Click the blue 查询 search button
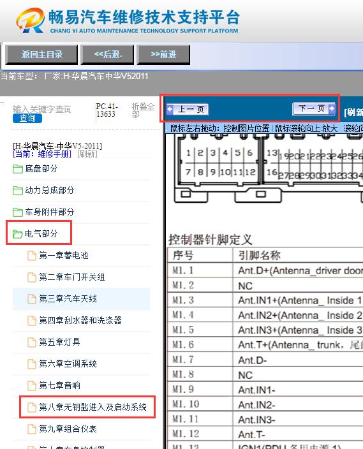The height and width of the screenshot is (449, 363). click(27, 118)
